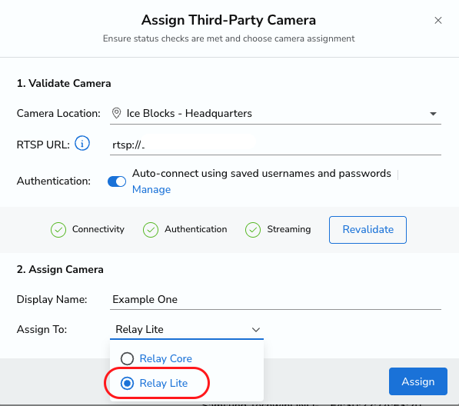
Task: Choose the Relay Core menu entry label
Action: pyautogui.click(x=165, y=358)
